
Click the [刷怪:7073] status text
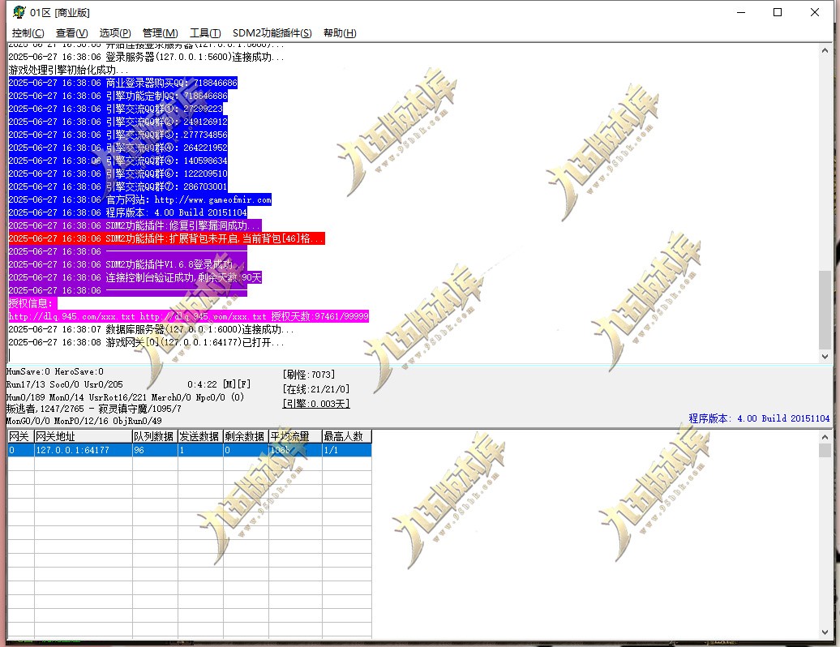(309, 375)
